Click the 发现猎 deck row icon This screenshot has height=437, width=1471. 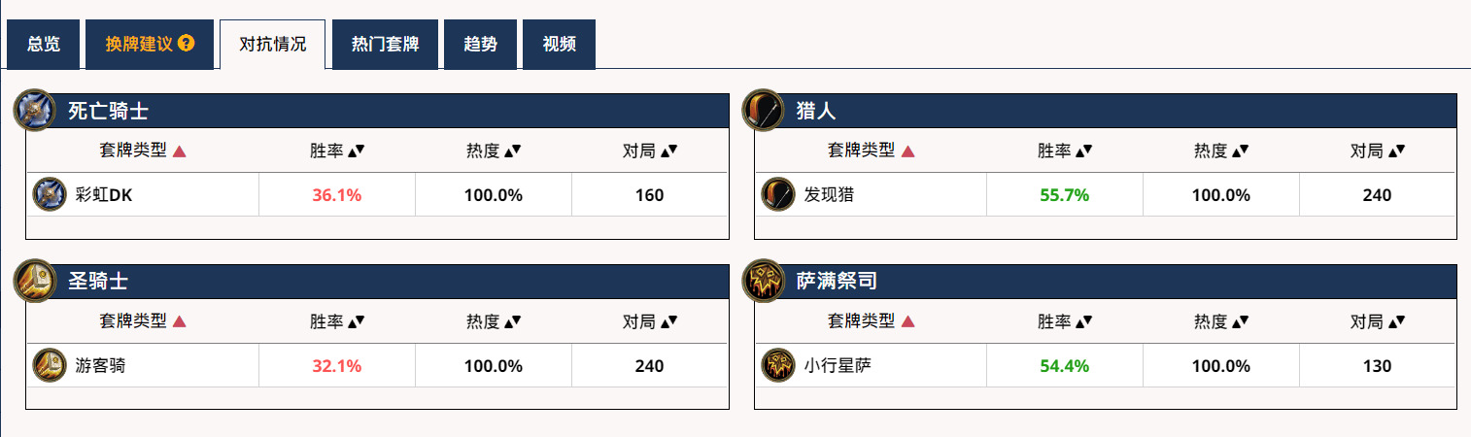(777, 194)
